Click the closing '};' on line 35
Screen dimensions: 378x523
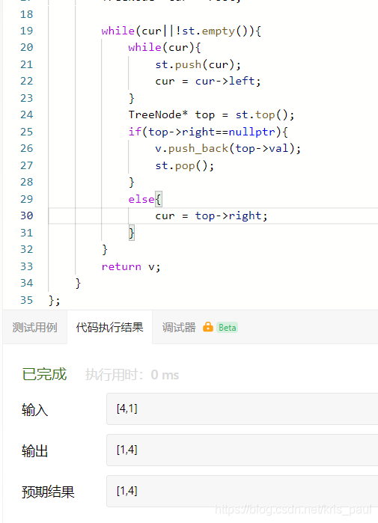pos(55,301)
